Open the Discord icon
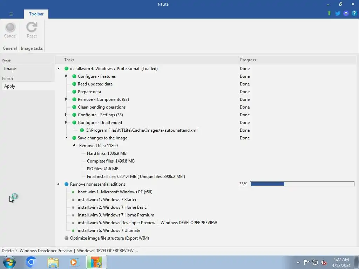The height and width of the screenshot is (269, 359). click(x=346, y=13)
